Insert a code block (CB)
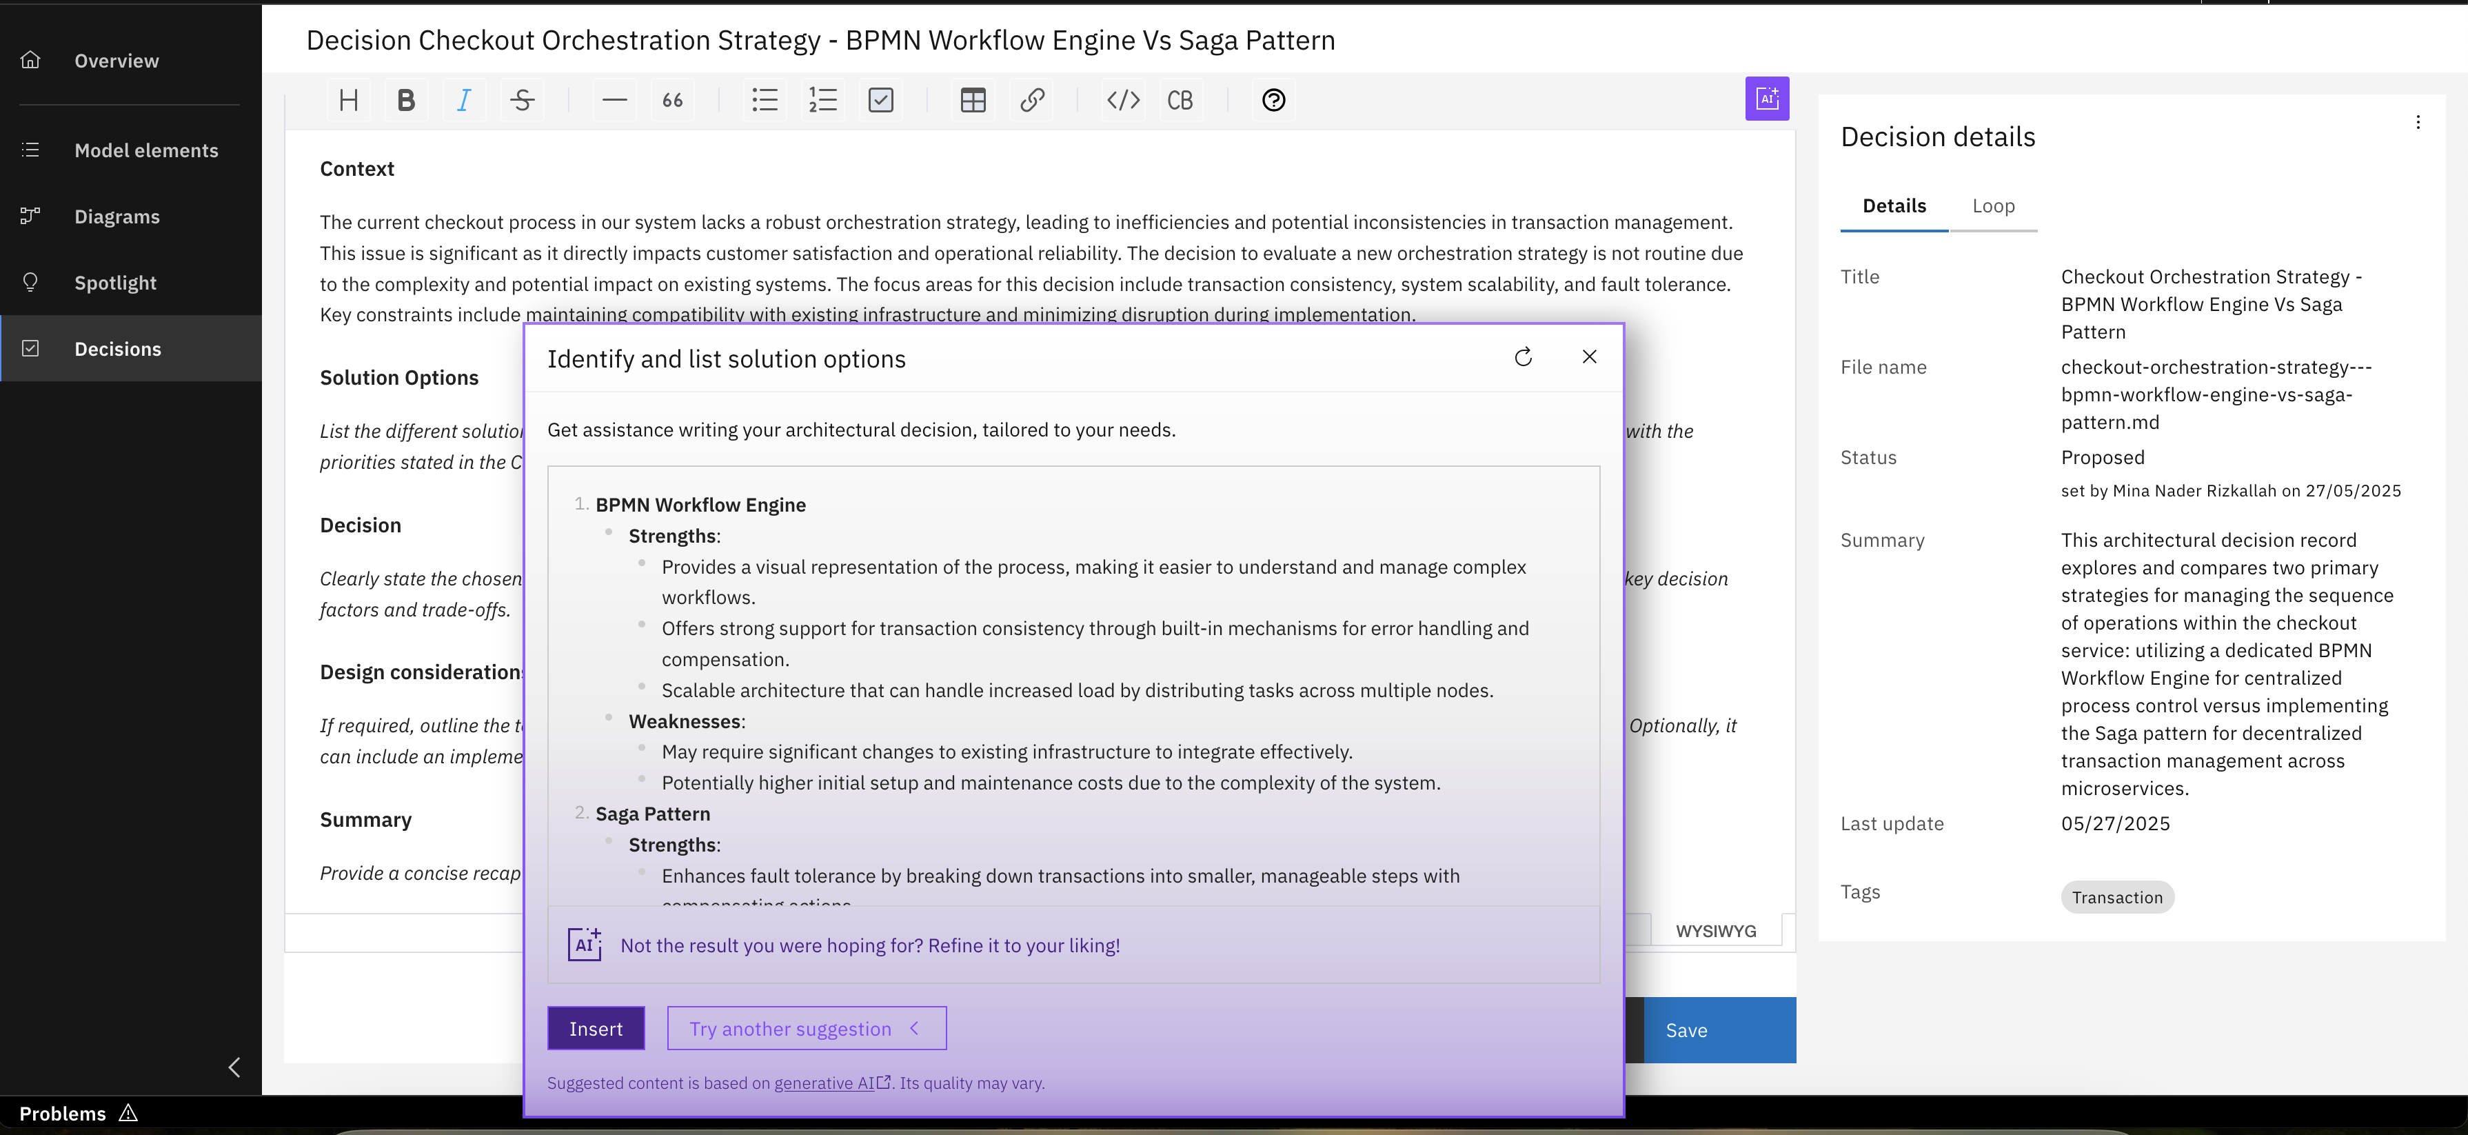Screen dimensions: 2468x1135 [x=1180, y=100]
